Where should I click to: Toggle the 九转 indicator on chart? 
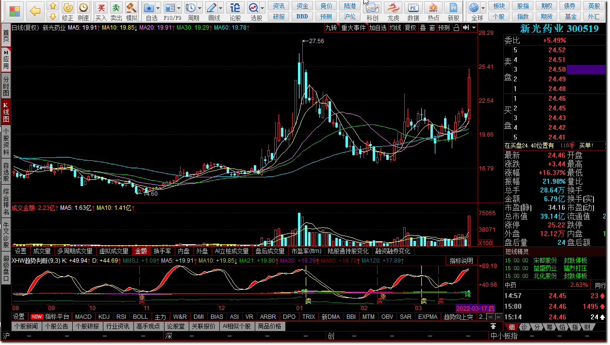pyautogui.click(x=331, y=28)
